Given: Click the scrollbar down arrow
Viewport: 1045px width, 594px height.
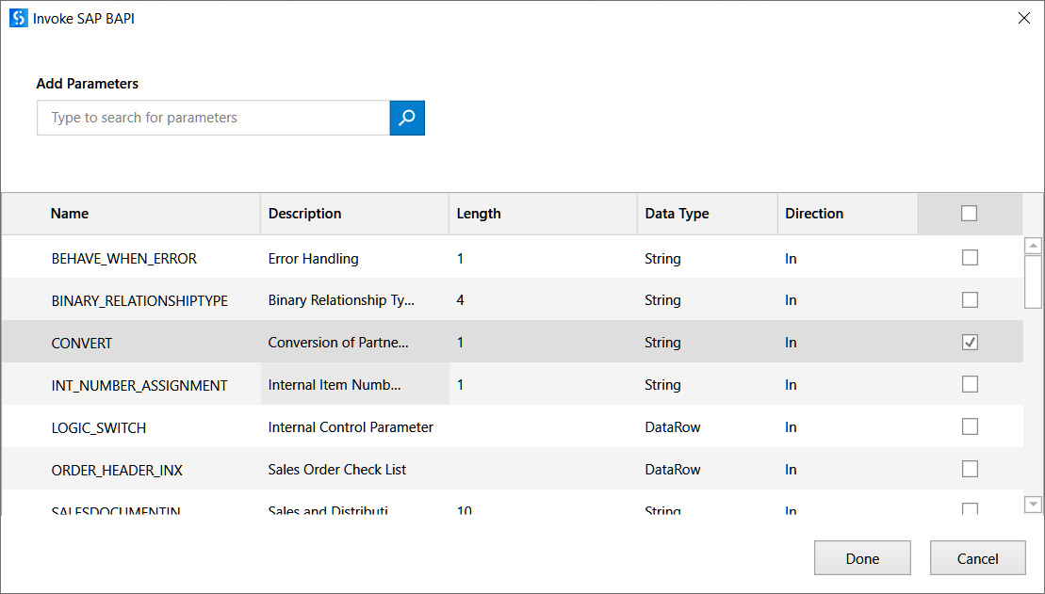Looking at the screenshot, I should click(x=1033, y=505).
